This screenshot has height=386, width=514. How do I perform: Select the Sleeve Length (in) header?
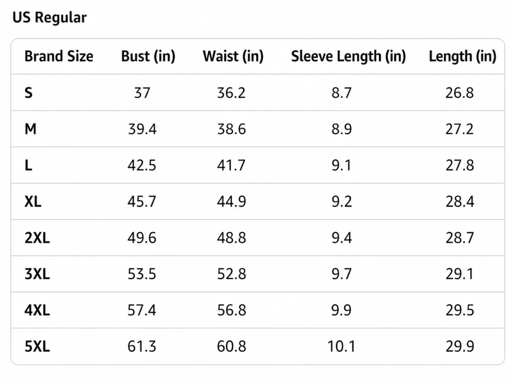coord(348,56)
